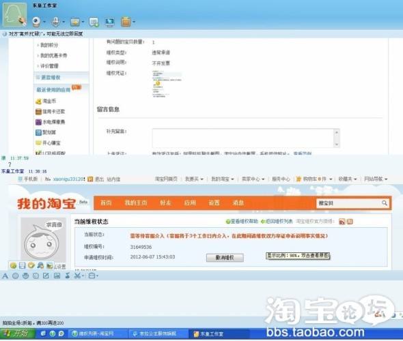Open the briefcase icon dropdown arrow

[x=97, y=276]
